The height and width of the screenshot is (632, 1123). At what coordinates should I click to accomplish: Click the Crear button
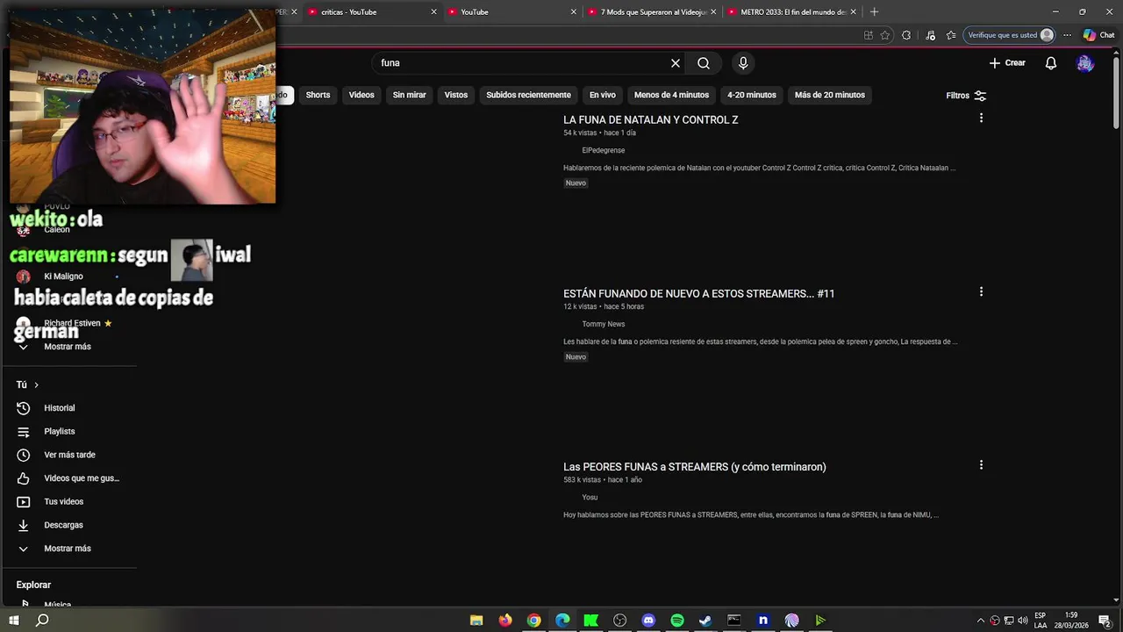tap(1007, 63)
